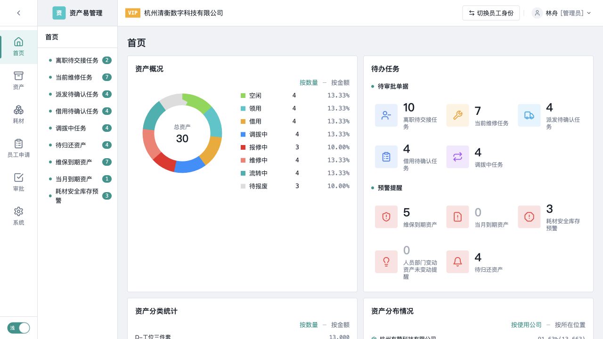Viewport: 603px width, 339px height.
Task: Click the 总资产 30 donut chart center
Action: pyautogui.click(x=182, y=134)
